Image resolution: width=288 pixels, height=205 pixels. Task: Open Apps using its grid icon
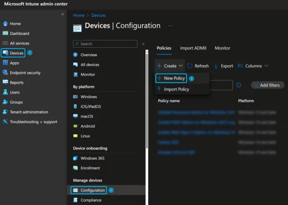click(5, 63)
